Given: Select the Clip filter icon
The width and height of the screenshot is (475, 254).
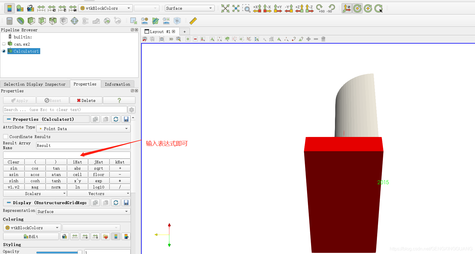Looking at the screenshot, I should coord(31,21).
